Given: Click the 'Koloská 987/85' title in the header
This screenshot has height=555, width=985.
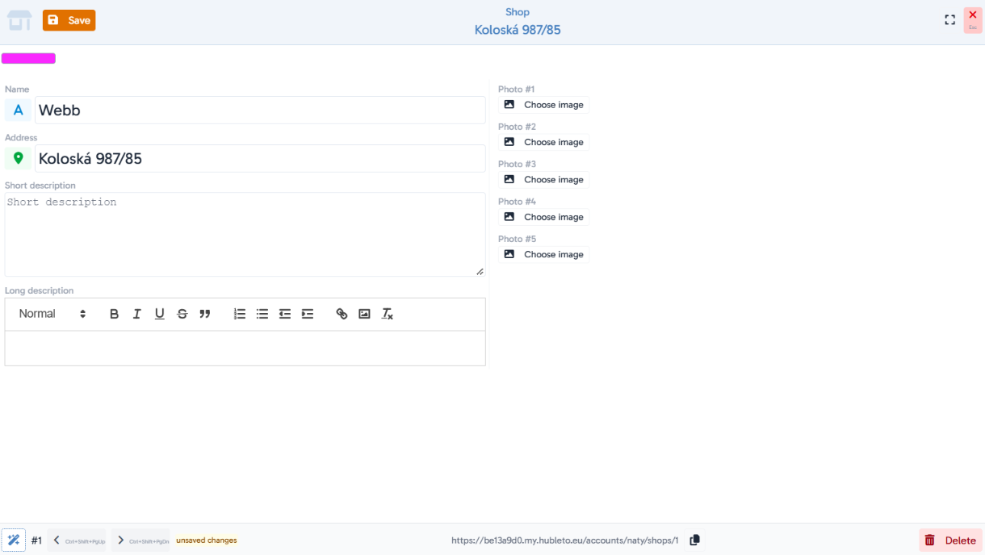Looking at the screenshot, I should click(518, 30).
